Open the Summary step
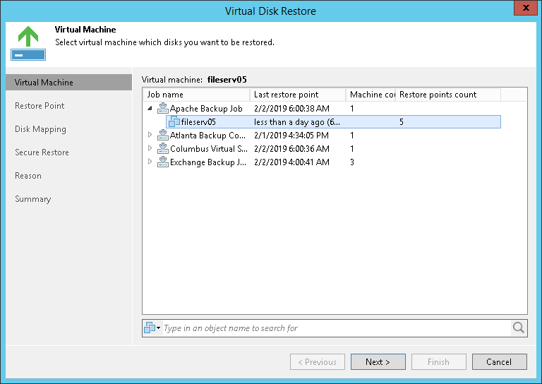Viewport: 542px width, 384px height. click(x=32, y=199)
